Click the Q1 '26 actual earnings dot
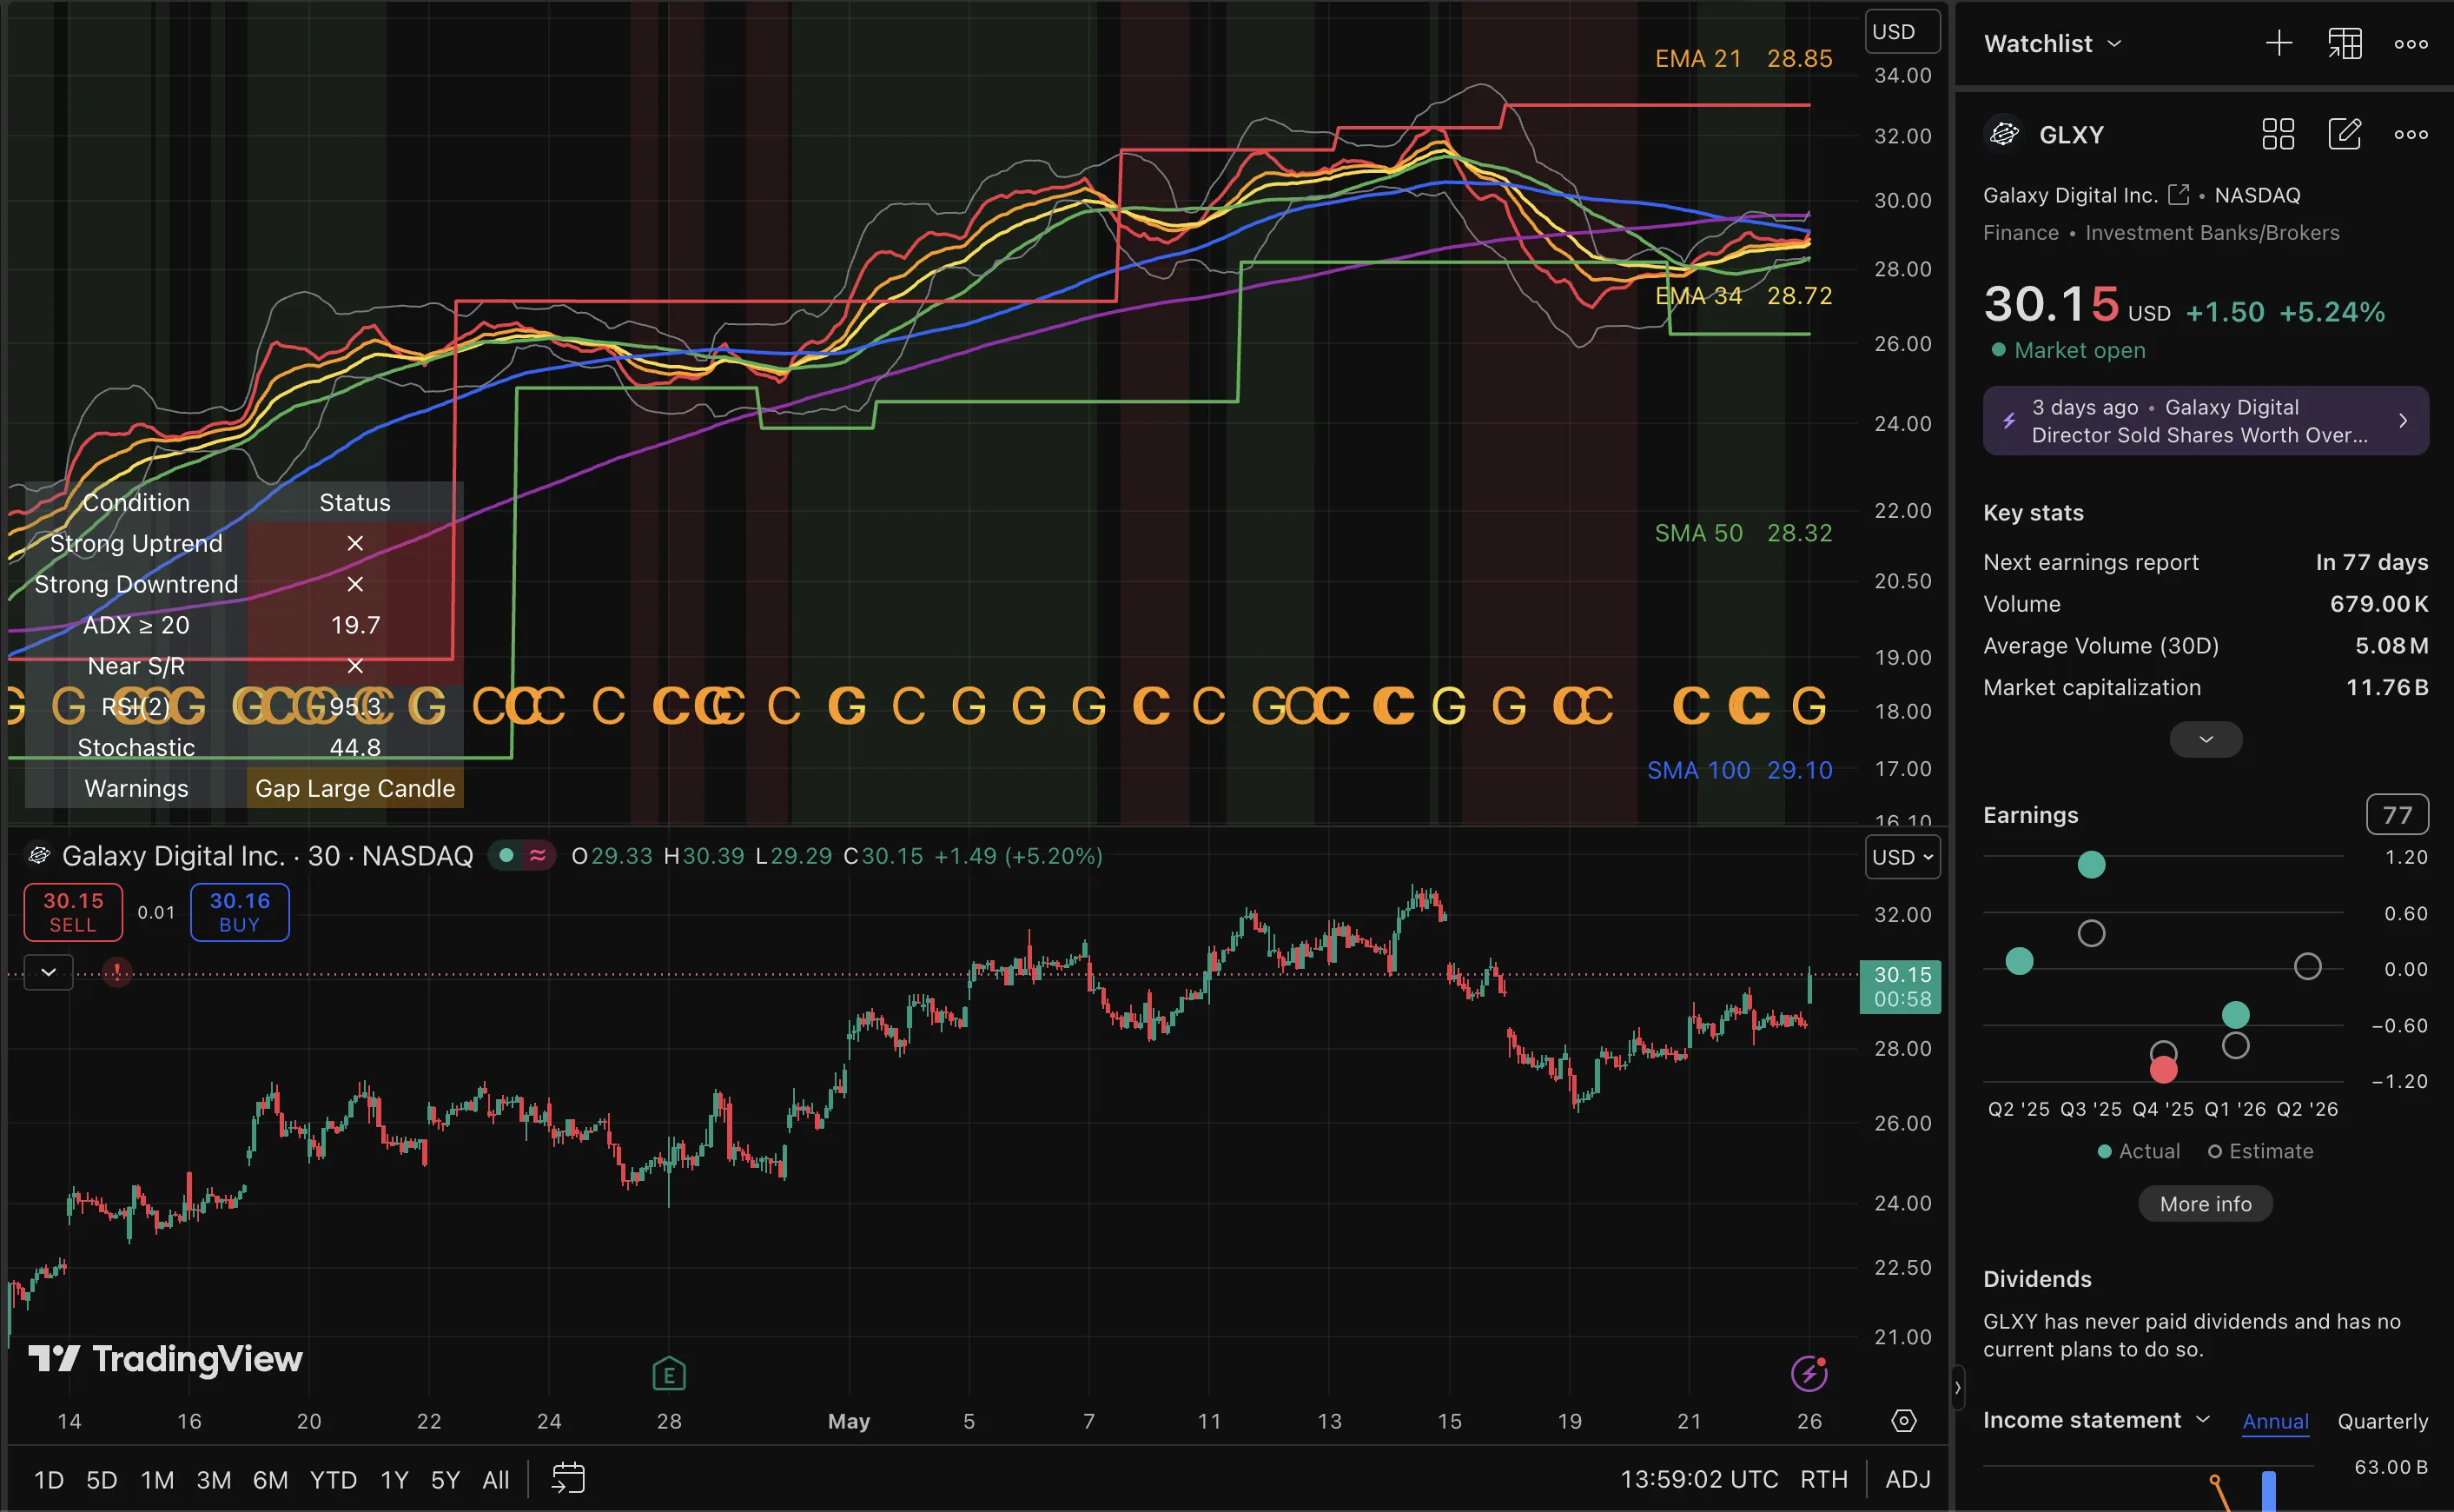2454x1512 pixels. 2235,1015
